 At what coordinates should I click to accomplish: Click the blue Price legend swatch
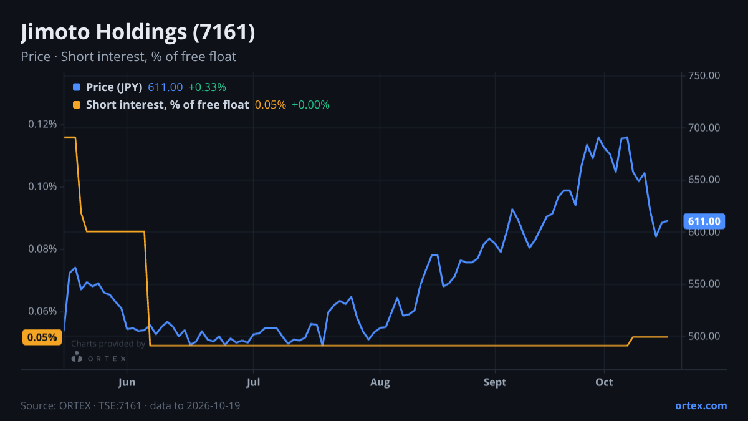[77, 87]
